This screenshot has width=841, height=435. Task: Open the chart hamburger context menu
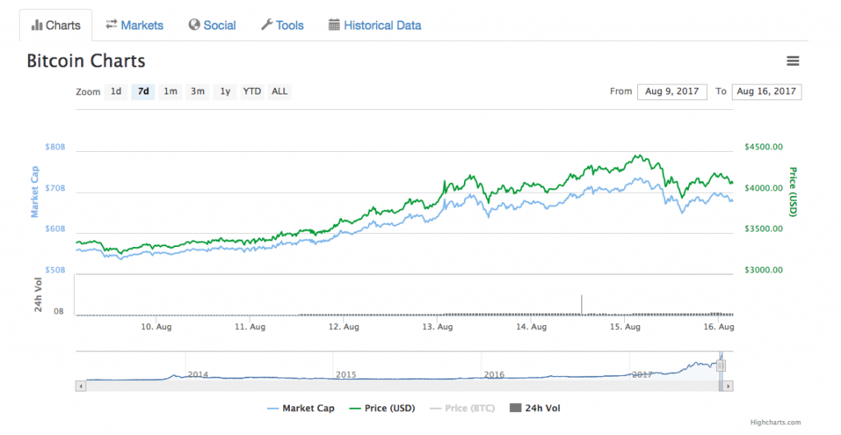click(793, 61)
